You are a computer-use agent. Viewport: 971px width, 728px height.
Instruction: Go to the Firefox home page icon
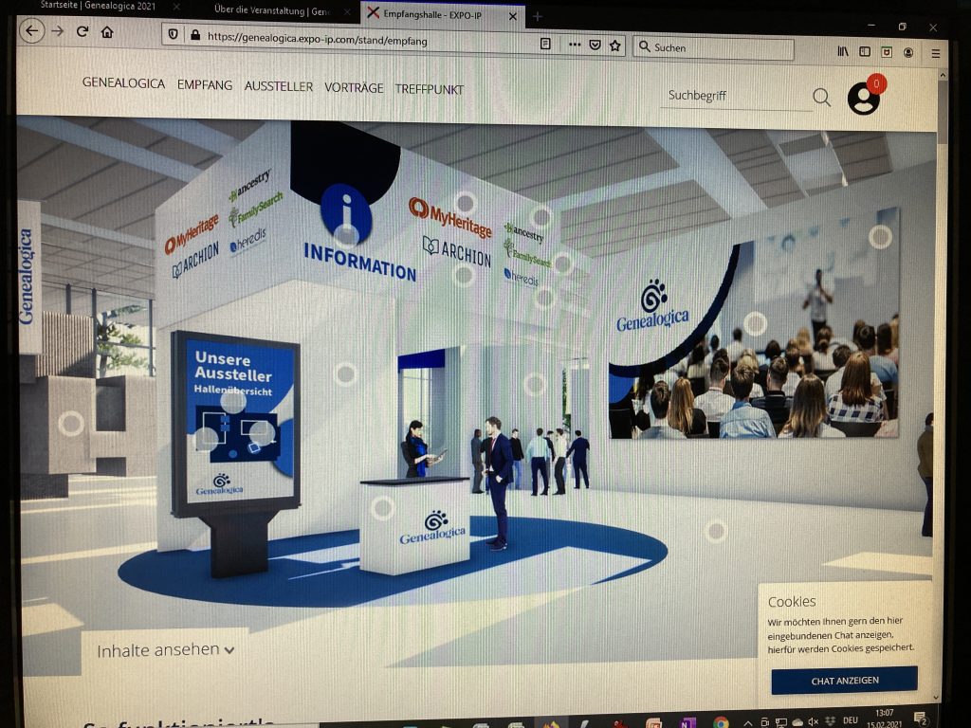click(107, 32)
